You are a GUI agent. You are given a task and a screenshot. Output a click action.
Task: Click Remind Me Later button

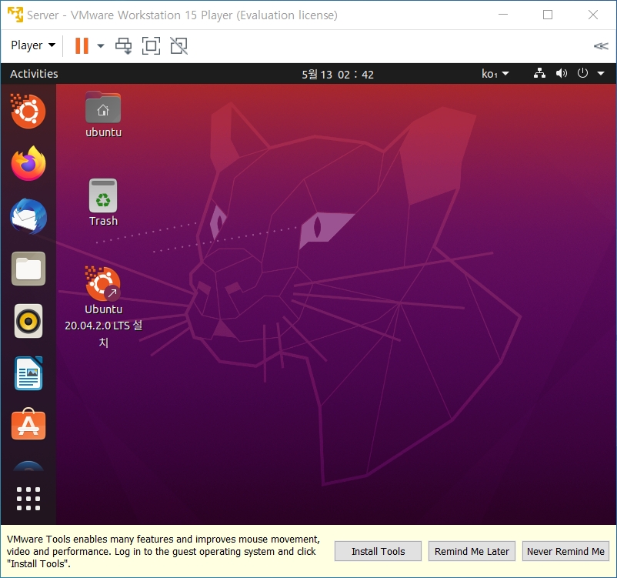pos(472,551)
